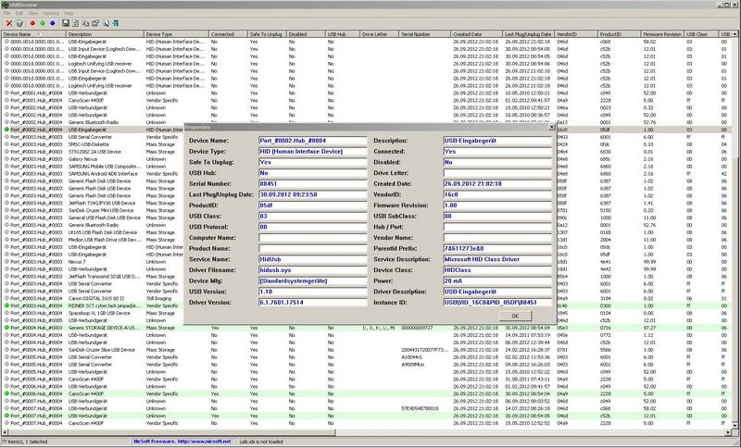The width and height of the screenshot is (741, 448).
Task: Click the Driver Version field 6.1.7601.17514
Action: coord(312,302)
